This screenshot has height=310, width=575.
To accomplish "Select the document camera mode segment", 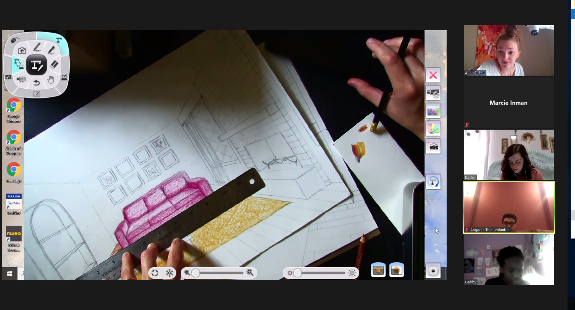I will 59,40.
